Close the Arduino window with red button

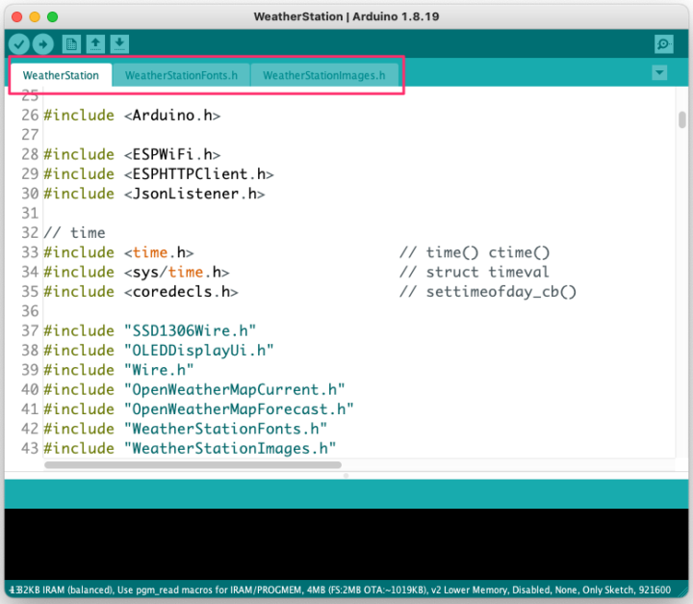[14, 16]
